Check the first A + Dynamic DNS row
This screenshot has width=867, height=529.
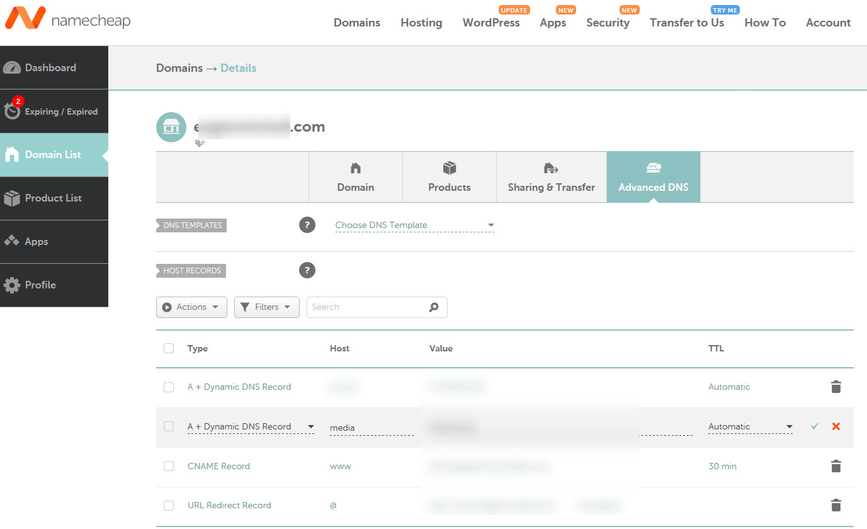[168, 387]
